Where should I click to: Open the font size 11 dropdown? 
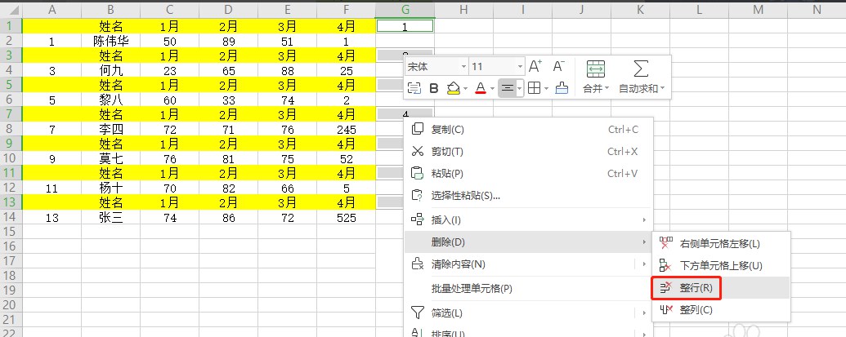tap(520, 67)
